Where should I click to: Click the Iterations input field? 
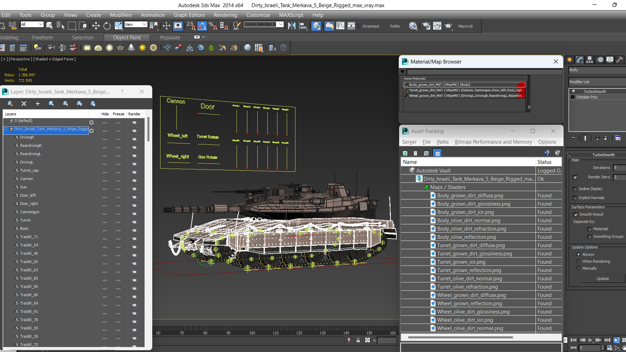click(619, 168)
